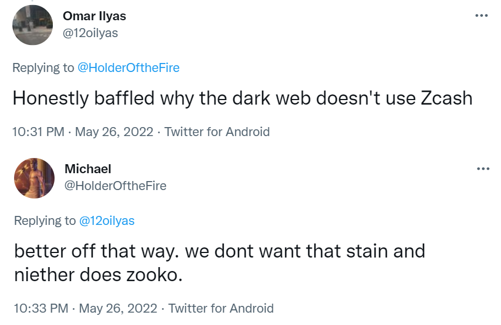Click the tweet text about Zcash
The height and width of the screenshot is (325, 501).
tap(242, 98)
